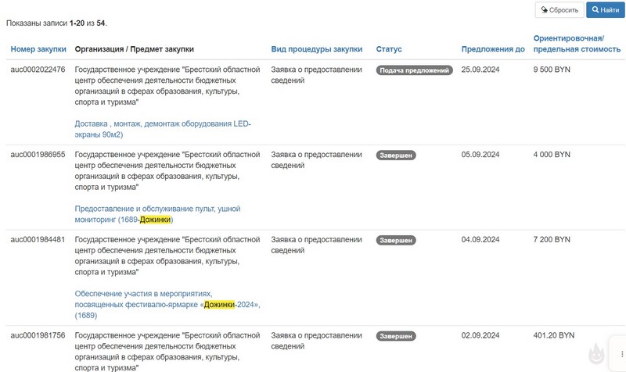Image resolution: width=626 pixels, height=372 pixels.
Task: Click Завершен badge for auc0001984481
Action: [396, 241]
